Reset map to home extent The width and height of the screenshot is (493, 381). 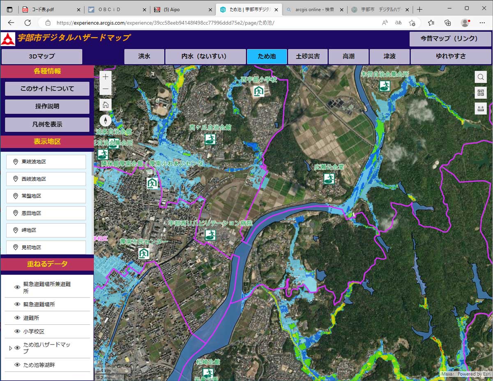(106, 105)
